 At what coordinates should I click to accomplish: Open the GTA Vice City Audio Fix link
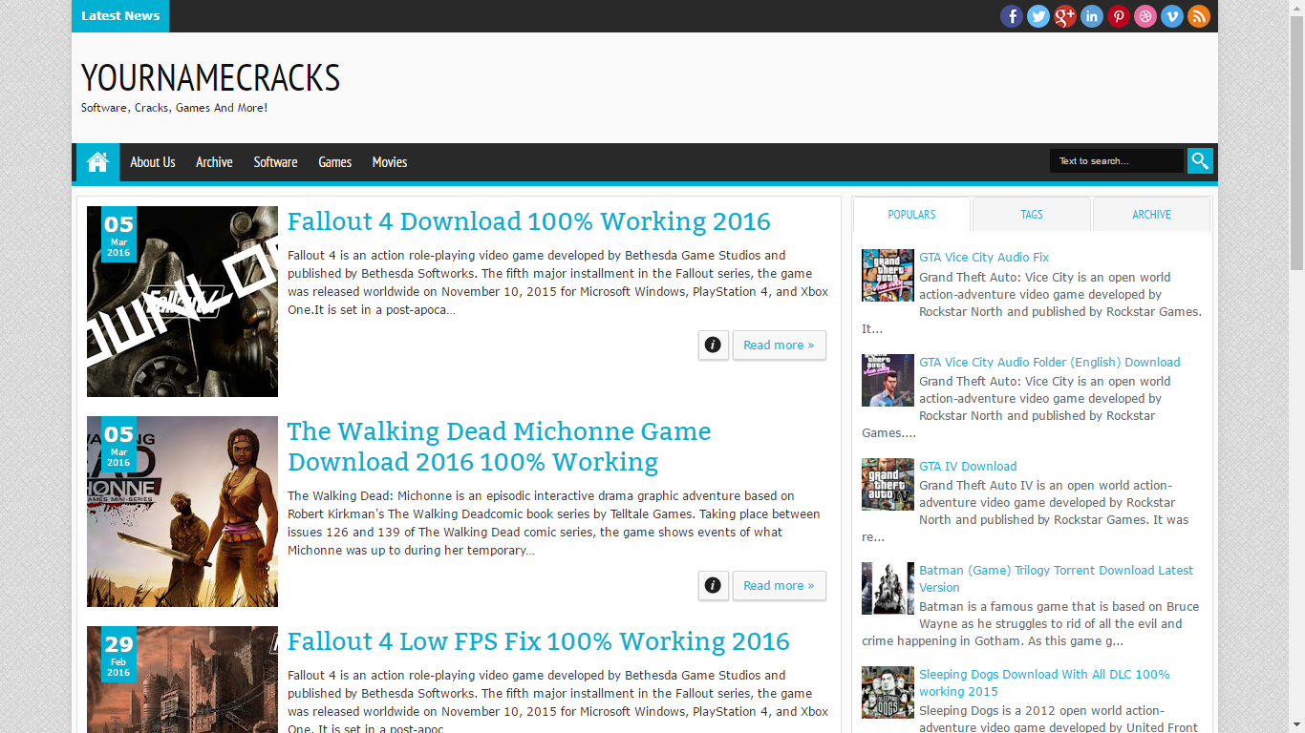984,258
